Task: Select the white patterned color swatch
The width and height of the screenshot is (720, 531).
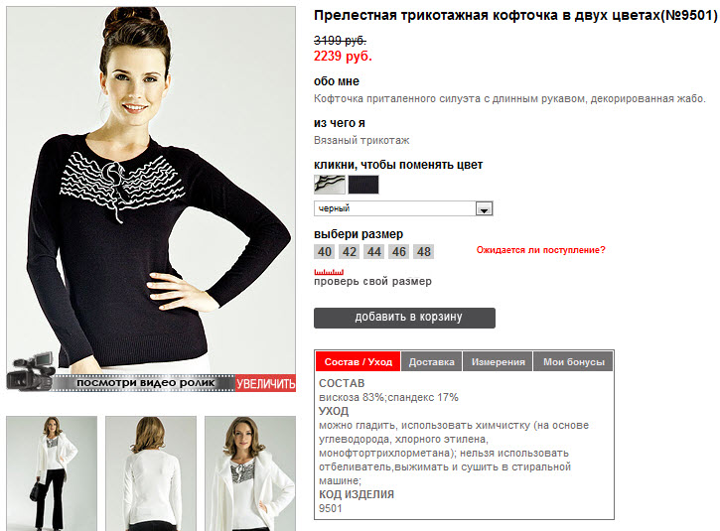Action: click(x=330, y=185)
